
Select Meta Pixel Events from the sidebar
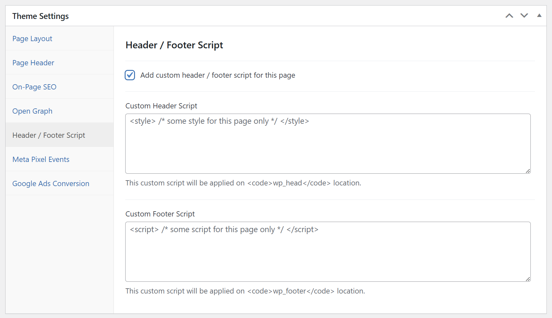(x=41, y=159)
